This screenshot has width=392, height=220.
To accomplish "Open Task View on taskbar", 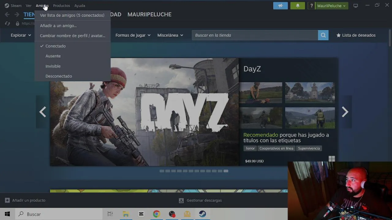I will pos(110,214).
